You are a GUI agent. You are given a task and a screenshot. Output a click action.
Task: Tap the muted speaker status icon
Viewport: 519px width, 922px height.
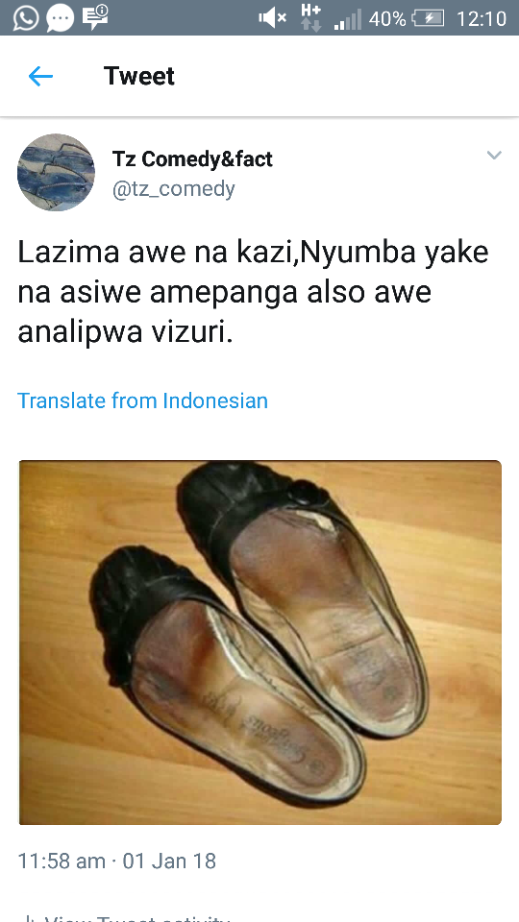coord(272,18)
